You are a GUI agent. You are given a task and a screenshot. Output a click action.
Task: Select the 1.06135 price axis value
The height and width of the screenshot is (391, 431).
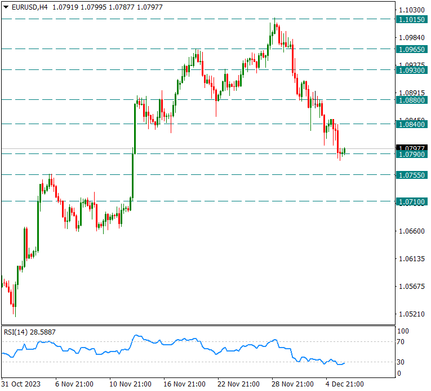(411, 259)
